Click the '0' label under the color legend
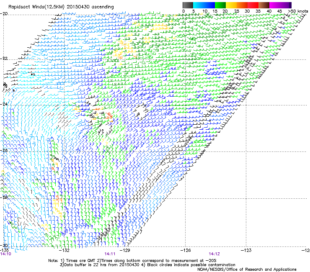 (183, 11)
